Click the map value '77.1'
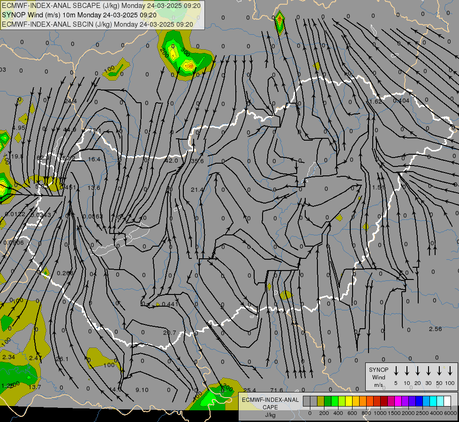The width and height of the screenshot is (459, 422). 95,131
